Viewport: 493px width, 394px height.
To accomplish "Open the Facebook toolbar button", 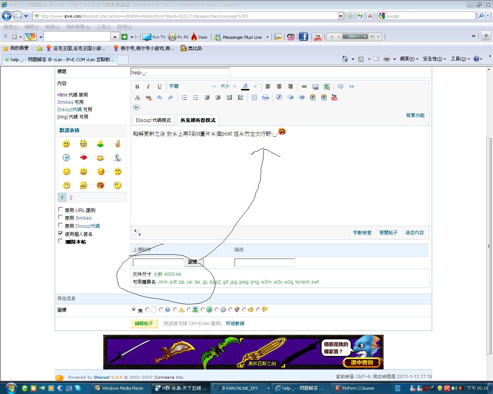I will point(304,37).
